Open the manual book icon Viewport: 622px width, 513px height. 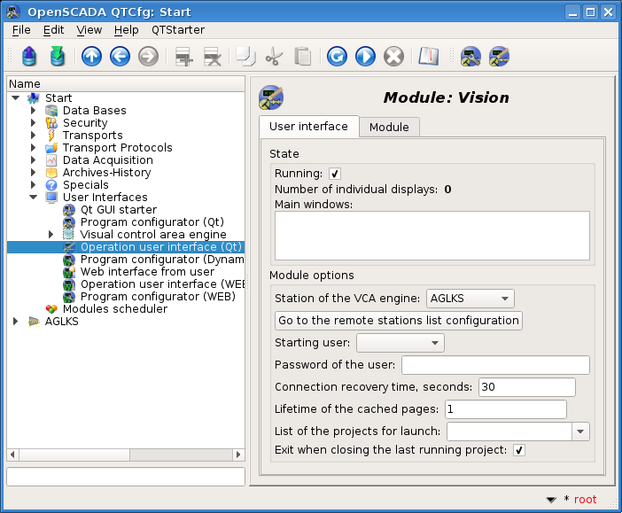pos(429,57)
